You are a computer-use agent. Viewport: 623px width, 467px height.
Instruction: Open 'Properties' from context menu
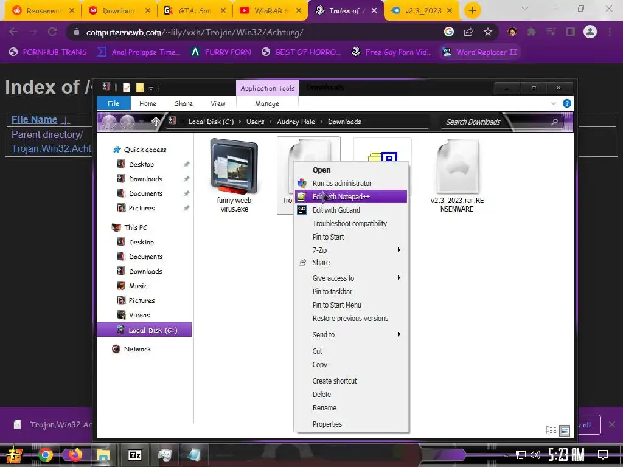tap(351, 424)
